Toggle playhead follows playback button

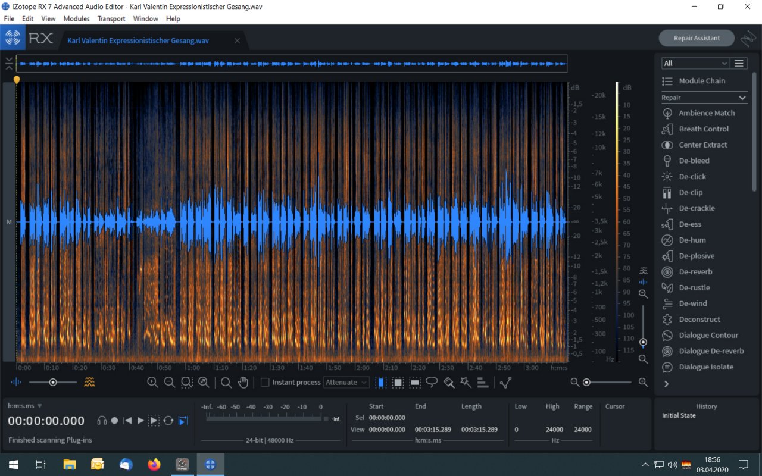point(183,421)
